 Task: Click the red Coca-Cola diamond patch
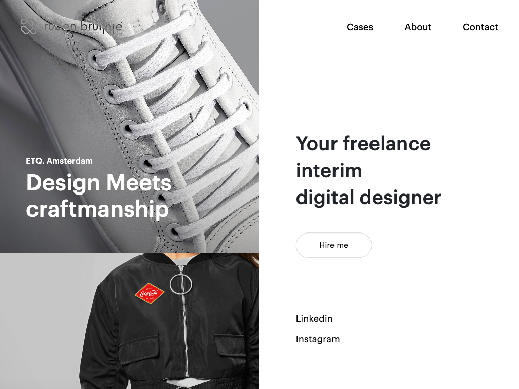pyautogui.click(x=150, y=293)
